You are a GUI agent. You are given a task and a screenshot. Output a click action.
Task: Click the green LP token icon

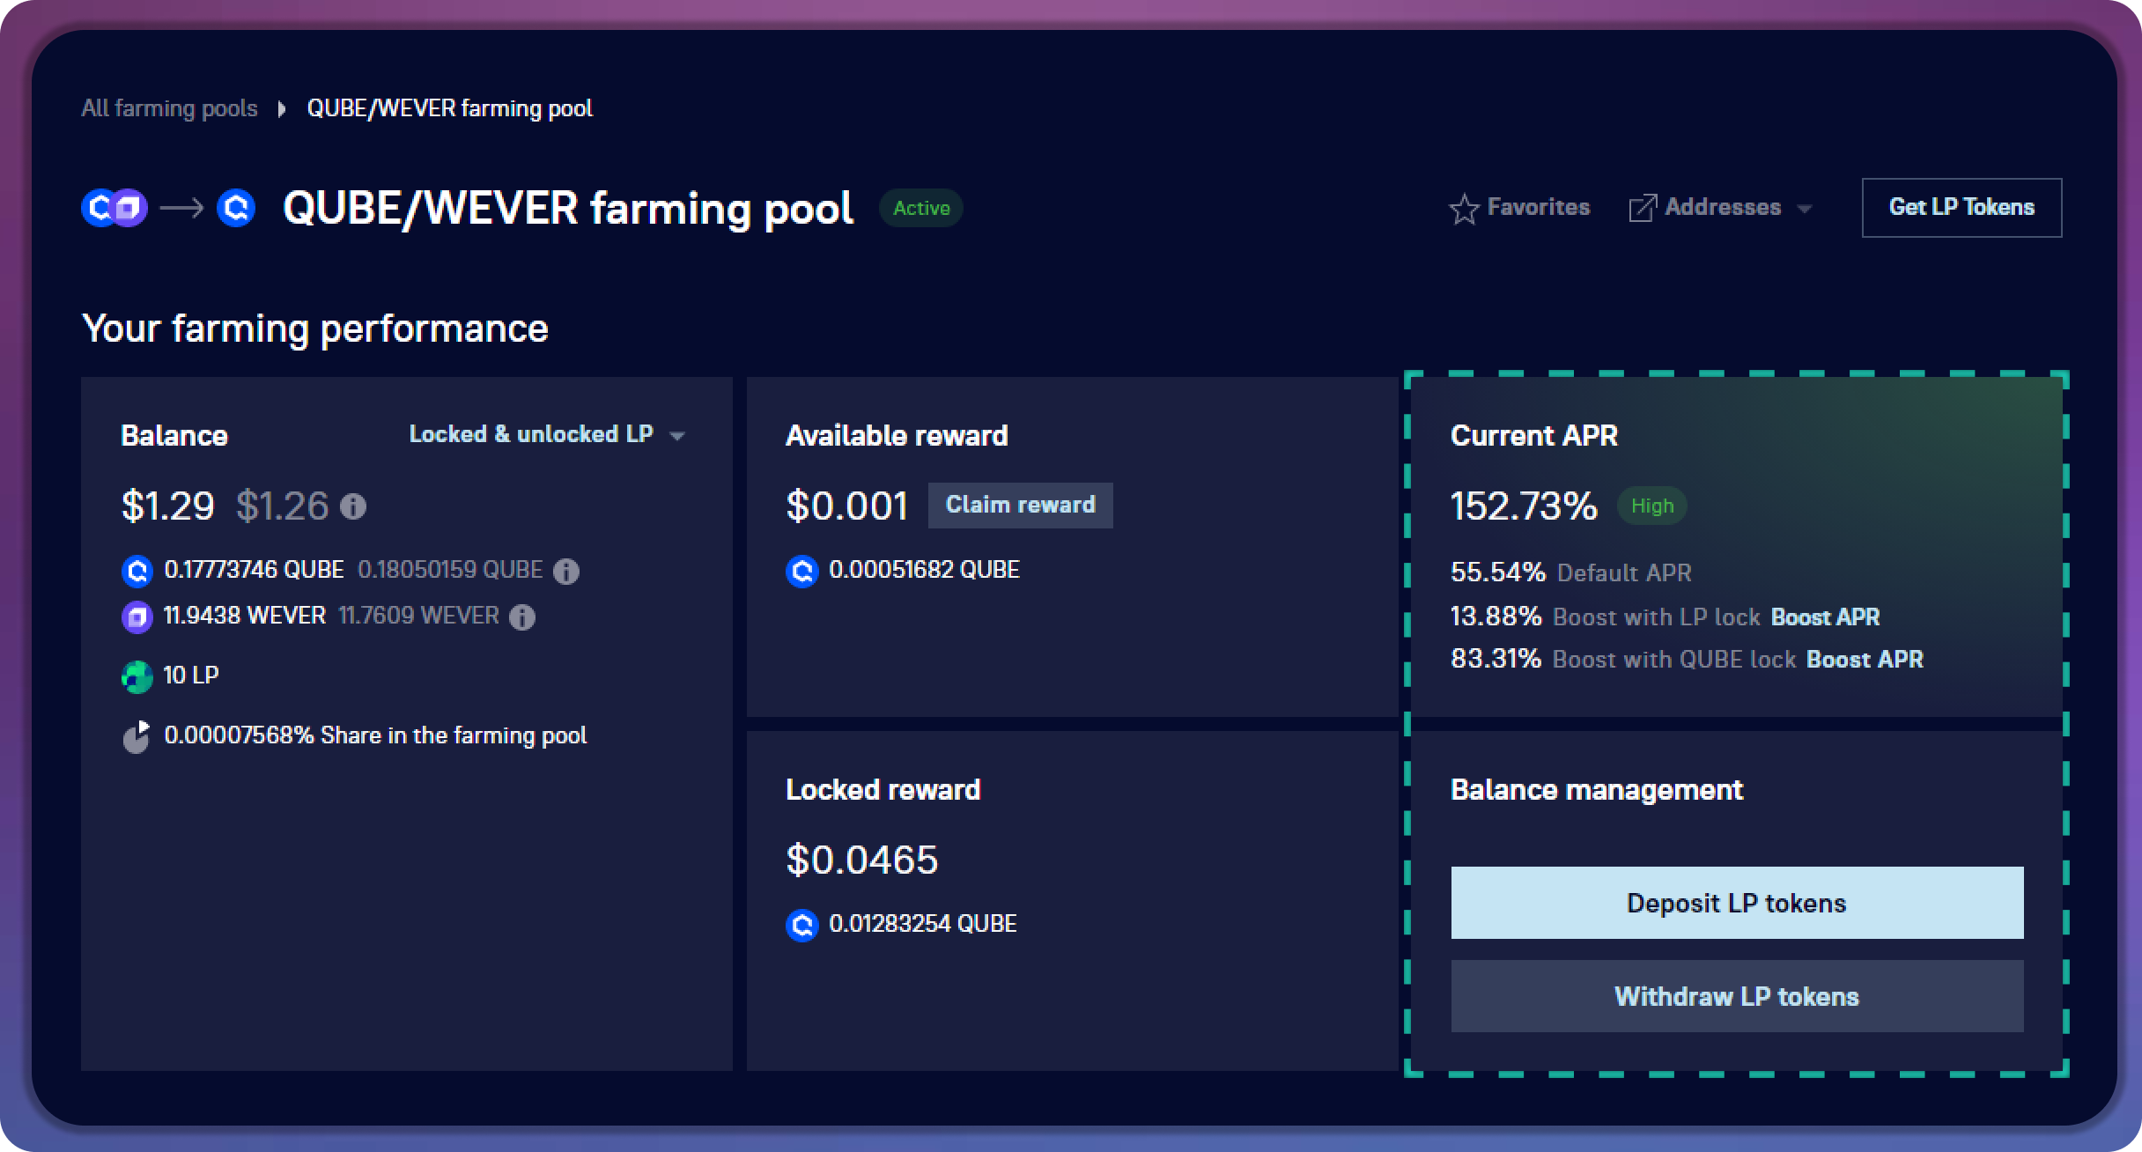coord(137,676)
